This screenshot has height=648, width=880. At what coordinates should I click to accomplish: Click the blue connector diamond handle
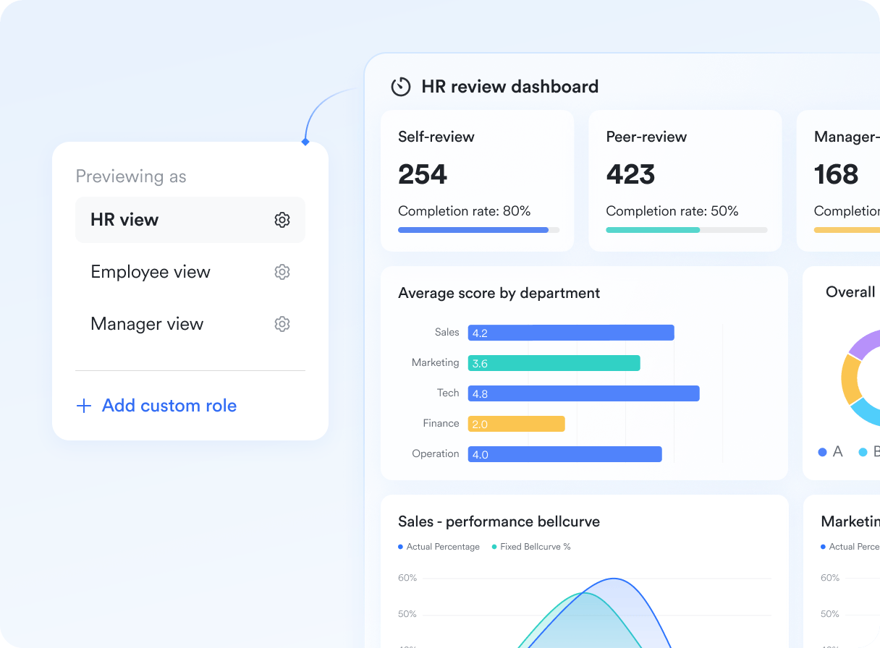coord(305,142)
